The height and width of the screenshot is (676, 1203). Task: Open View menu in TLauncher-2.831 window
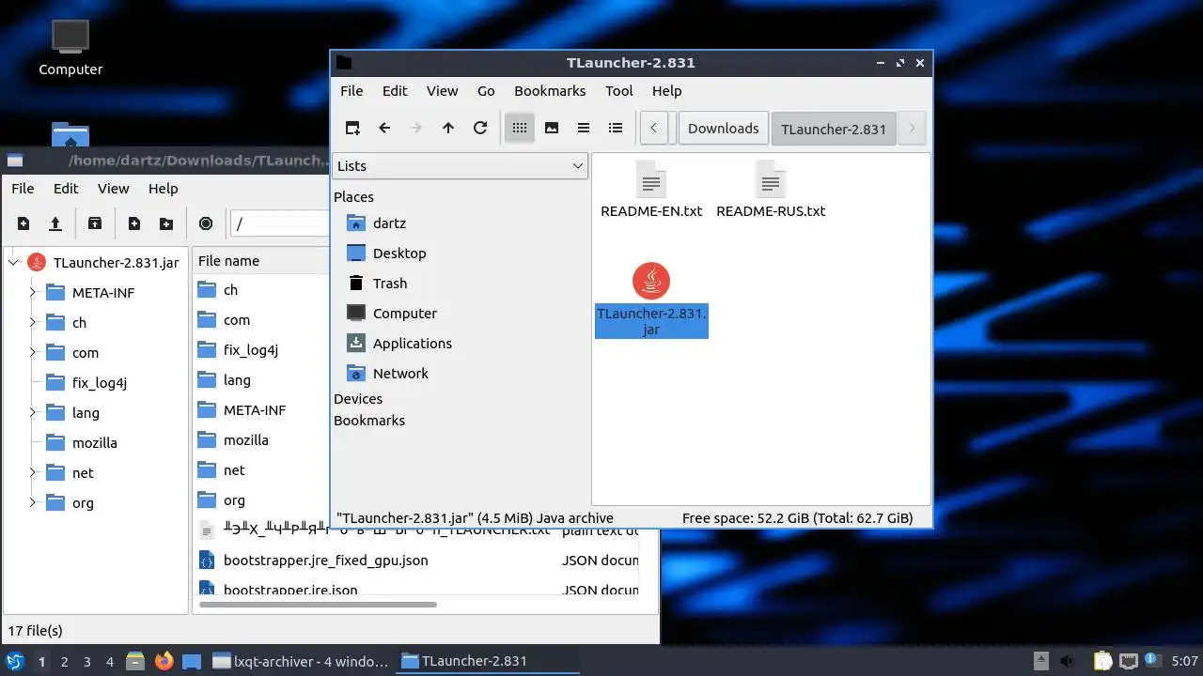pos(442,91)
